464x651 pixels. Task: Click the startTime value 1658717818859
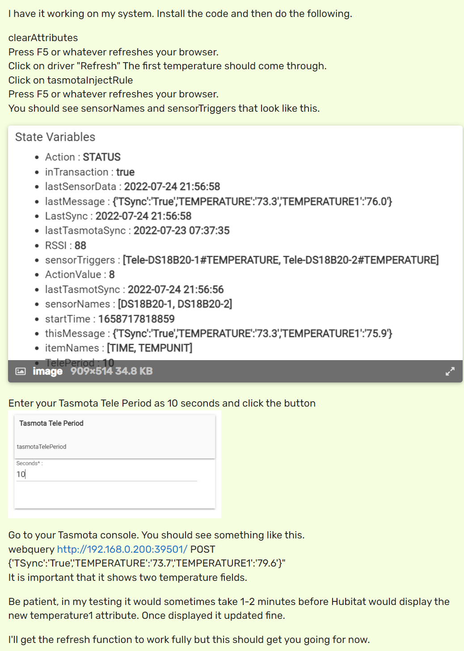pyautogui.click(x=136, y=319)
